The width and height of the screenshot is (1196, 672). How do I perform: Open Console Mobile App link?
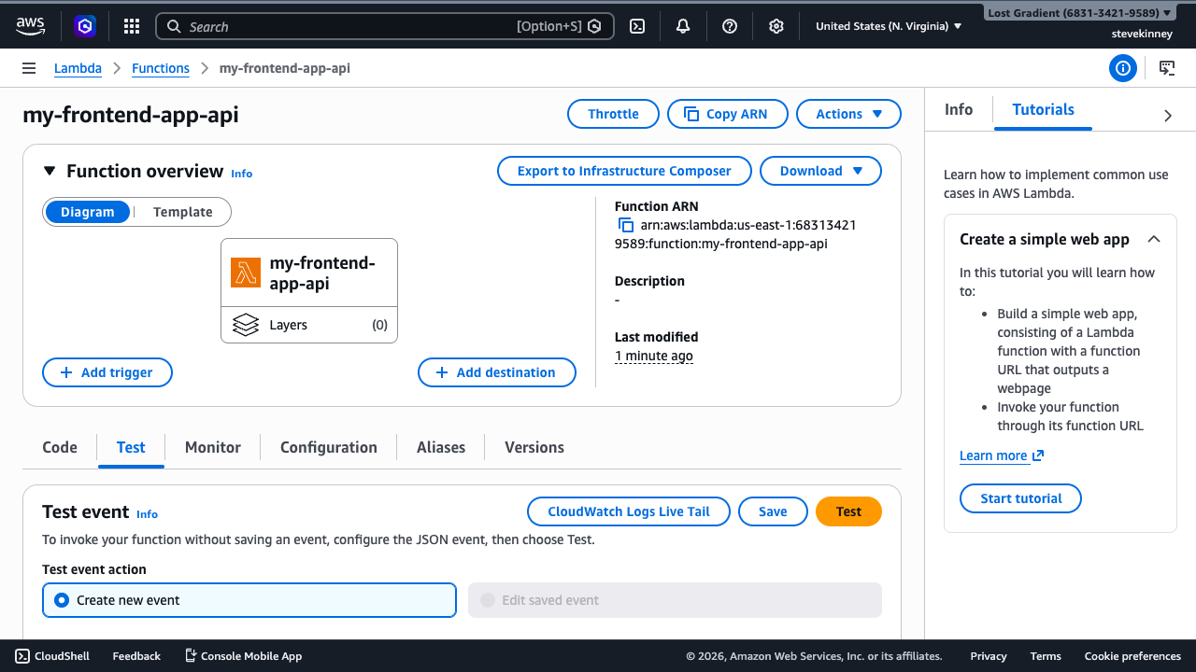click(243, 656)
